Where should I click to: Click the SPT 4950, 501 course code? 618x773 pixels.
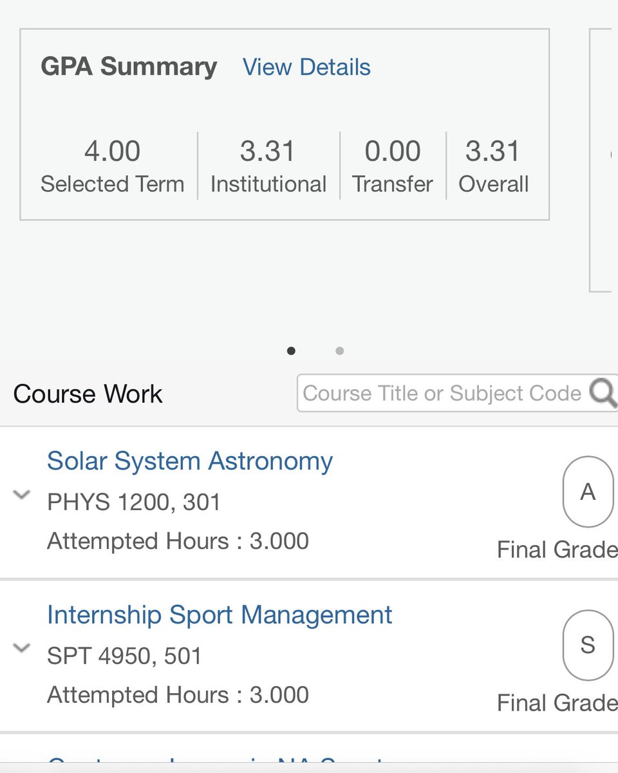(124, 656)
